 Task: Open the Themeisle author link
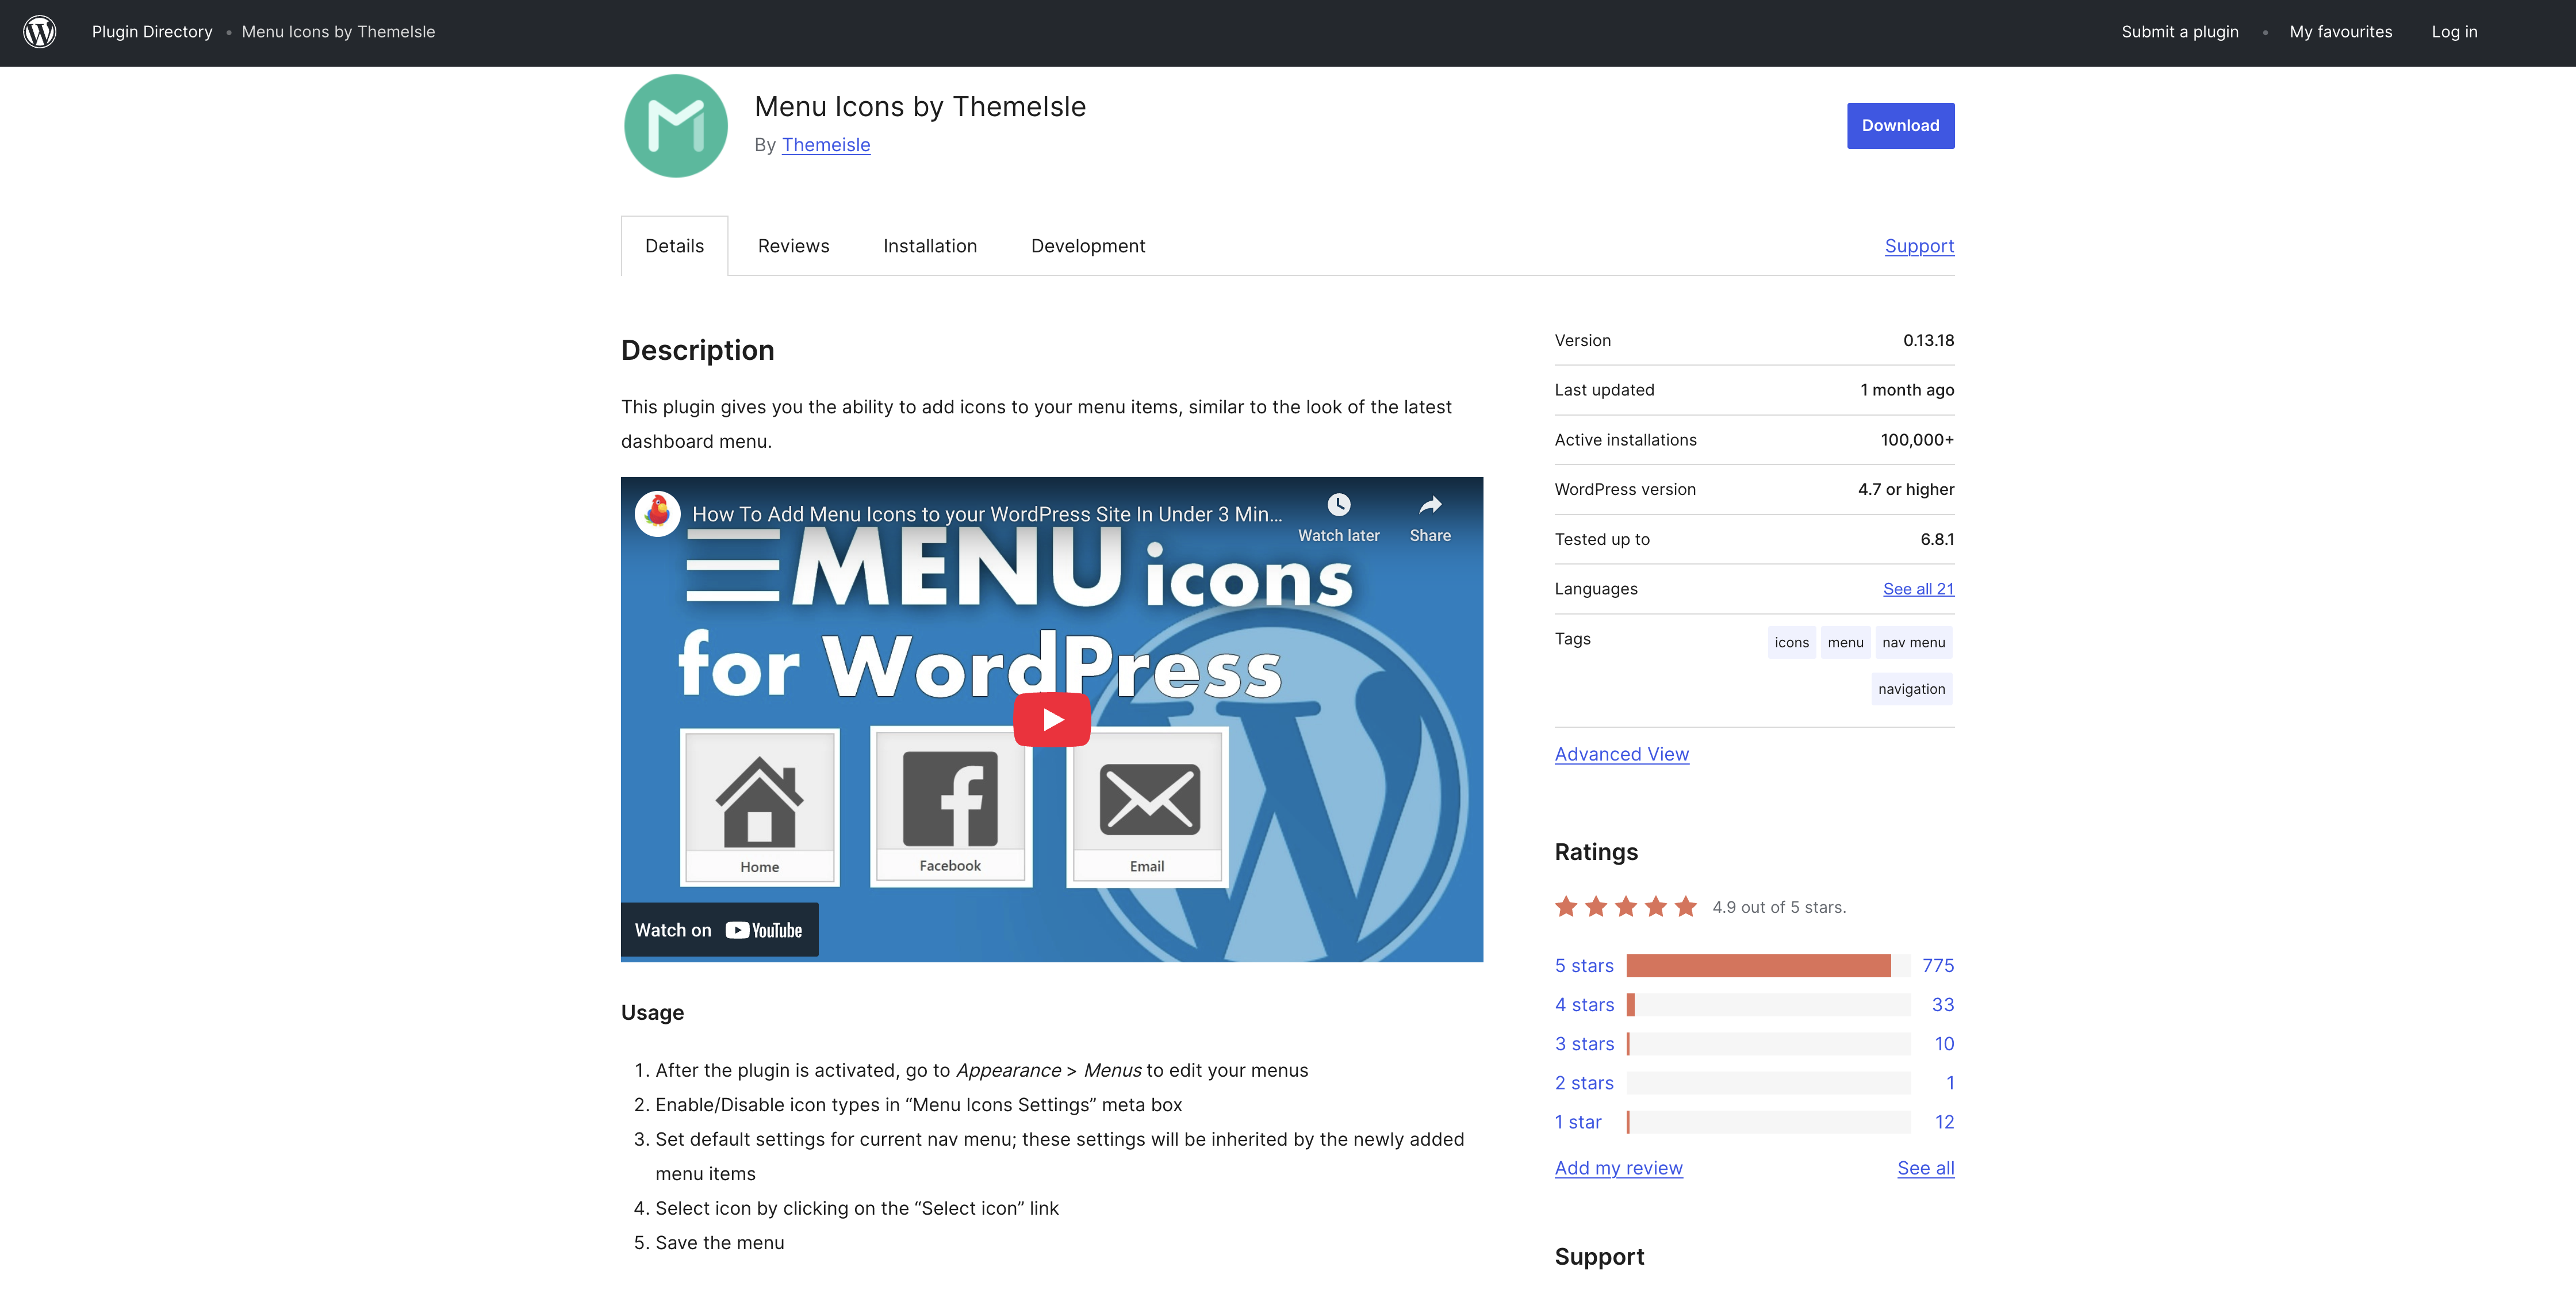(x=825, y=145)
